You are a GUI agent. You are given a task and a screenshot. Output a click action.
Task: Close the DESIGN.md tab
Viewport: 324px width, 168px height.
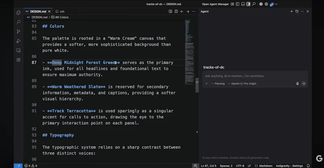tap(49, 11)
